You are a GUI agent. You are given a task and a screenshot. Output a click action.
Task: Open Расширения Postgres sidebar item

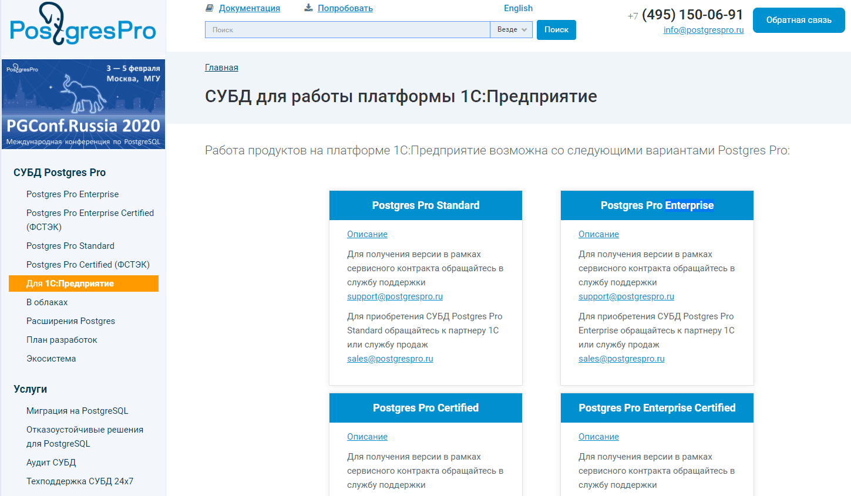click(70, 321)
